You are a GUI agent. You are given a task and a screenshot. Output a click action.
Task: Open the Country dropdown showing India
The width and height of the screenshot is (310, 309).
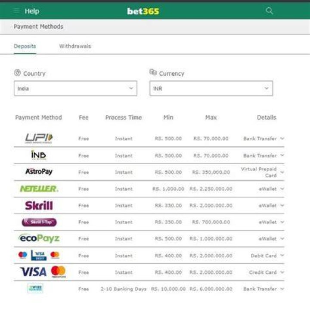click(75, 88)
